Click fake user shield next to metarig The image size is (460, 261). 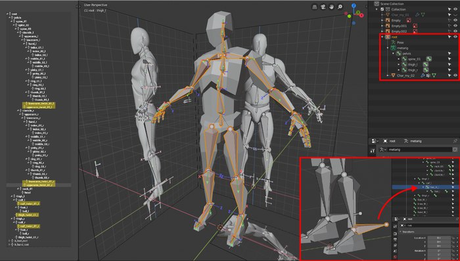(455, 150)
